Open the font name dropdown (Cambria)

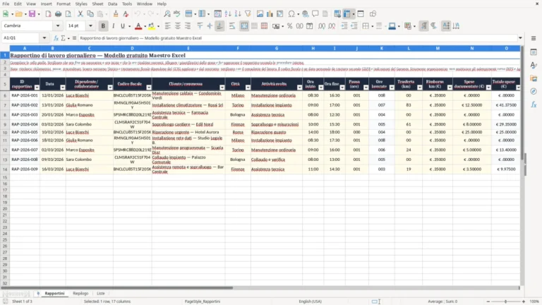[58, 26]
